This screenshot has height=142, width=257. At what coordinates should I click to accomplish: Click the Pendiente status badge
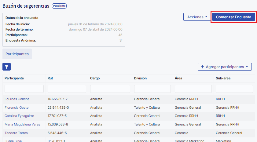pyautogui.click(x=59, y=6)
